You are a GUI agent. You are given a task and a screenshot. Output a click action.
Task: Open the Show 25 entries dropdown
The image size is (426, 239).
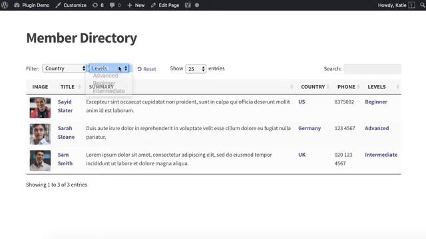pyautogui.click(x=196, y=69)
